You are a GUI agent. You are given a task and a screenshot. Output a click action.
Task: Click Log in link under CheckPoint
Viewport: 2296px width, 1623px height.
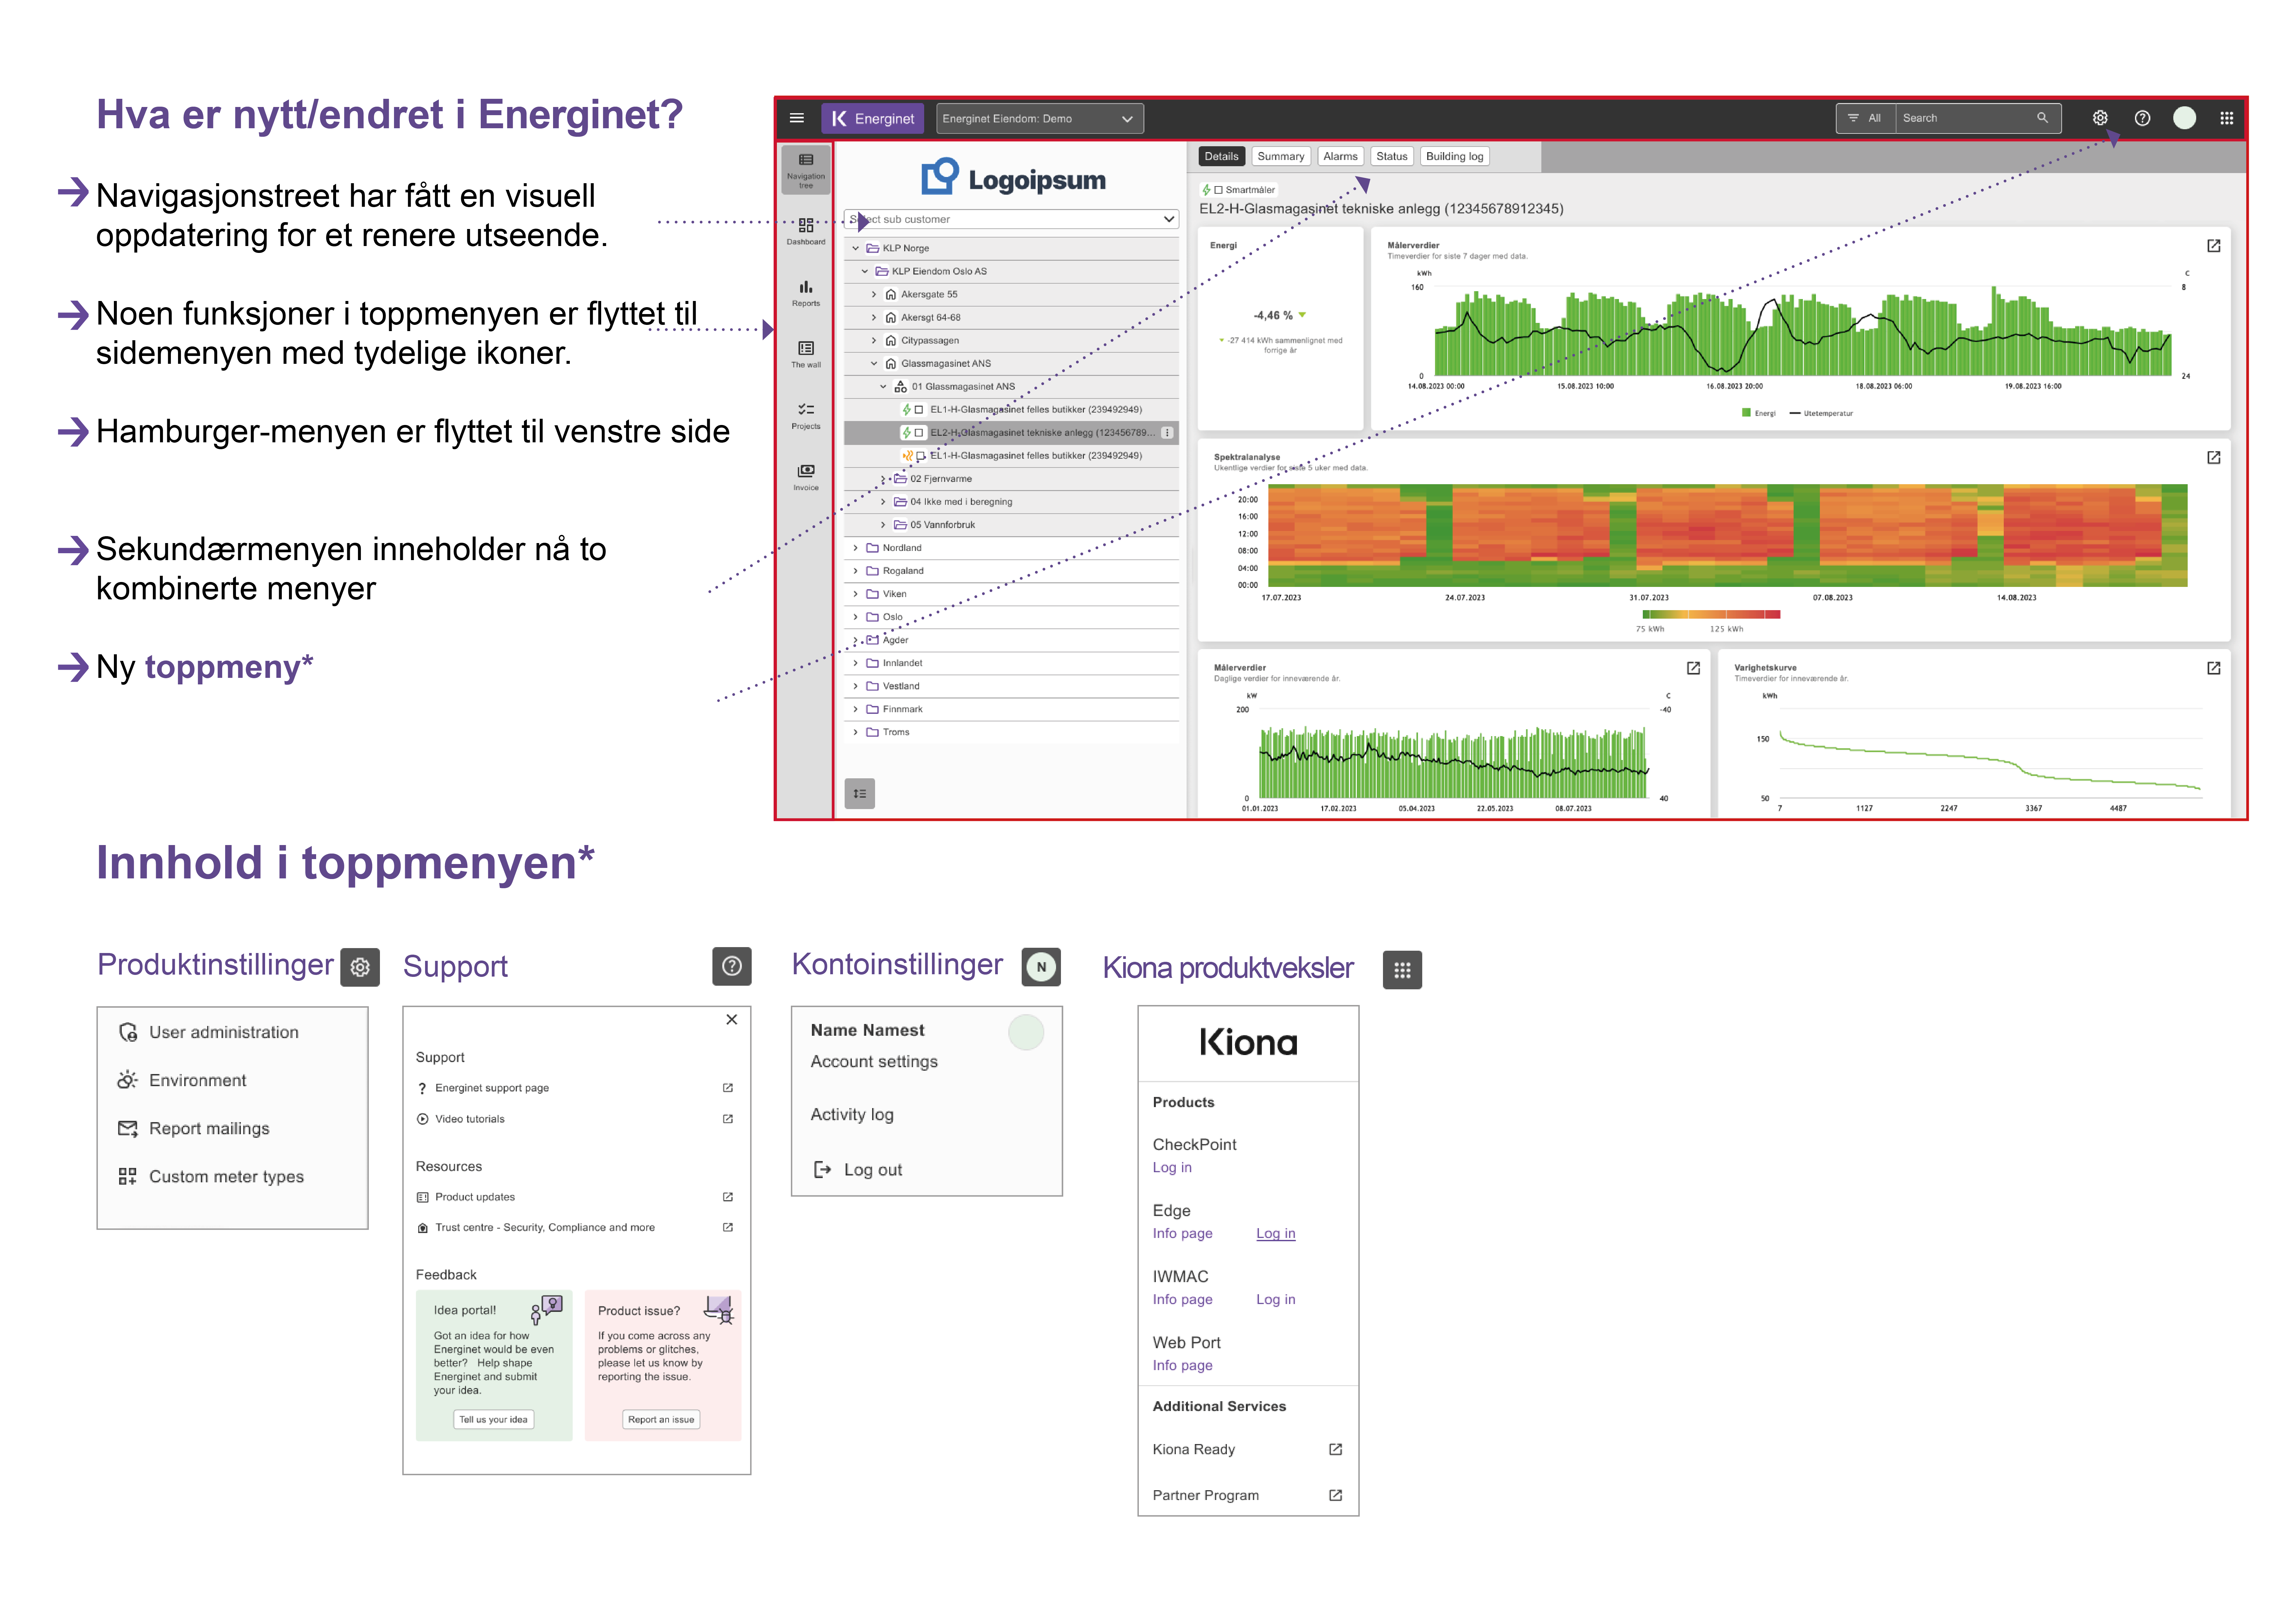tap(1172, 1167)
